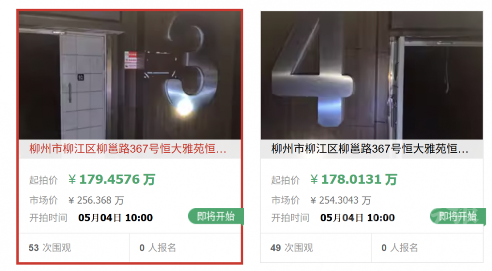Click 0 人报名 on the right card
The width and height of the screenshot is (492, 271).
[400, 248]
